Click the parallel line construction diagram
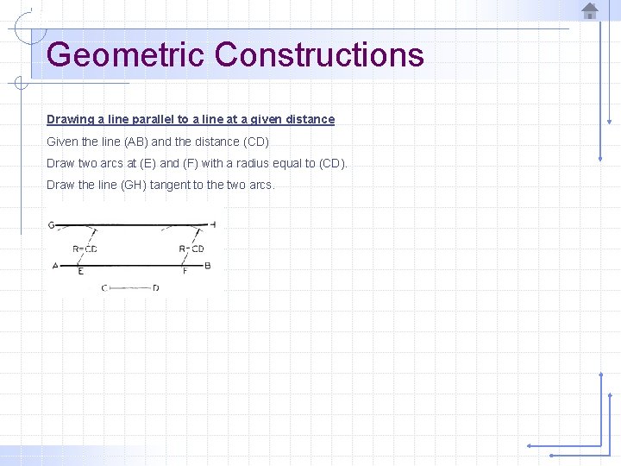621x466 pixels. click(x=135, y=249)
